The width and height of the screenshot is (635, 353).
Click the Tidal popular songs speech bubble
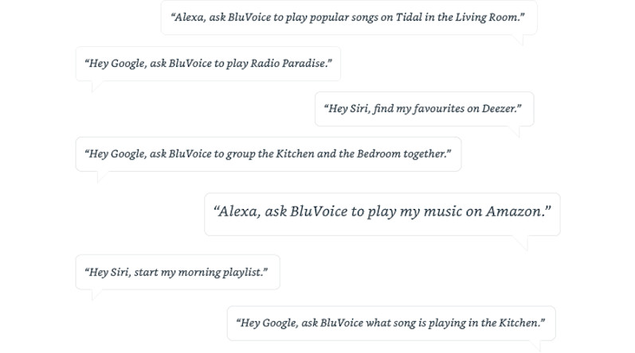point(349,17)
